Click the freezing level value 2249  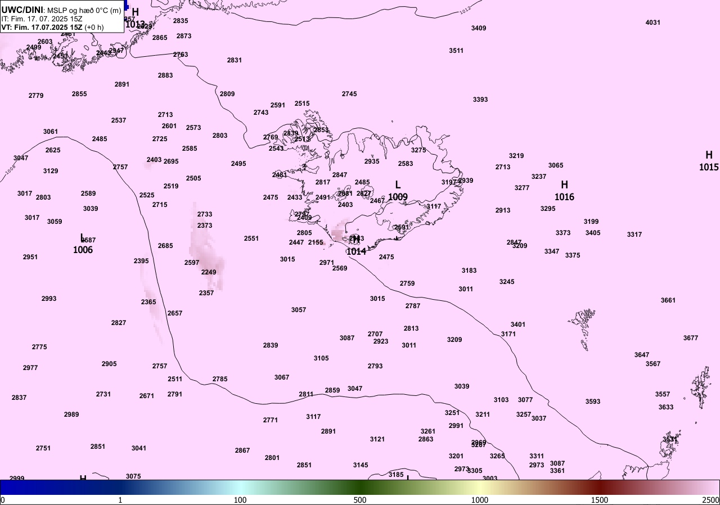tap(209, 272)
